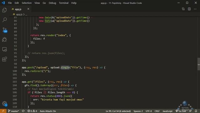Screen dimensions: 200x113
Task: Open the File menu
Action: coord(10,3)
